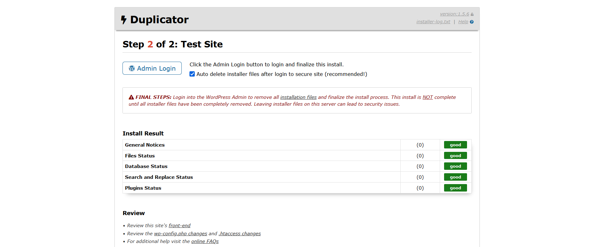Expand the Database Status row
This screenshot has height=247, width=592.
(x=297, y=166)
